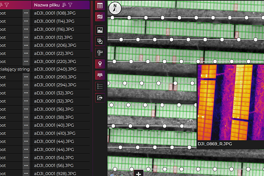Select file aDJI_0001 (40).JPG
Image resolution: width=264 pixels, height=176 pixels.
point(54,125)
